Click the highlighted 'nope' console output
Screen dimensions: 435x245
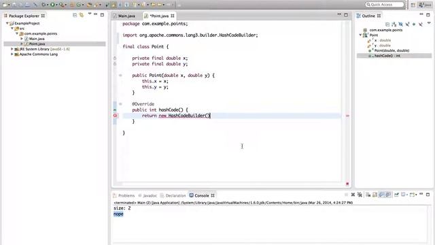point(118,214)
